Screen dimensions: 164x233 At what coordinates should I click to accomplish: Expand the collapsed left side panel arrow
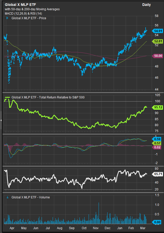[1, 120]
